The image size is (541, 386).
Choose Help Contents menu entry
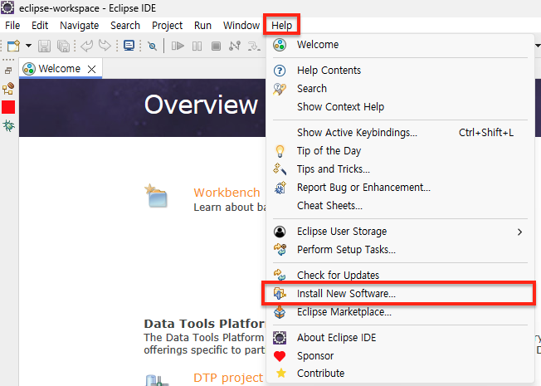tap(400, 71)
